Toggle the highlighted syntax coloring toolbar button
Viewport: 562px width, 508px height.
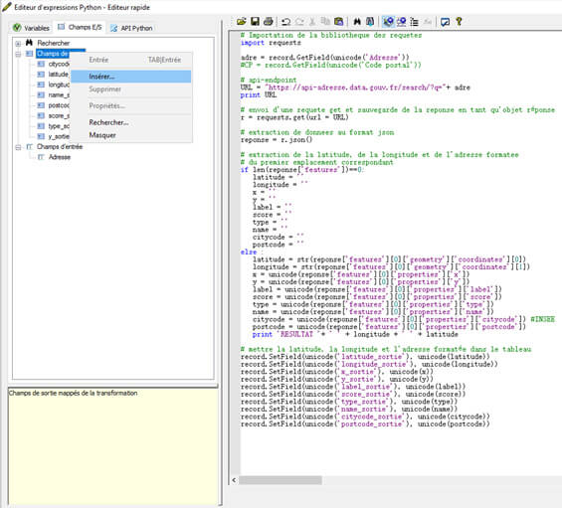pos(388,22)
